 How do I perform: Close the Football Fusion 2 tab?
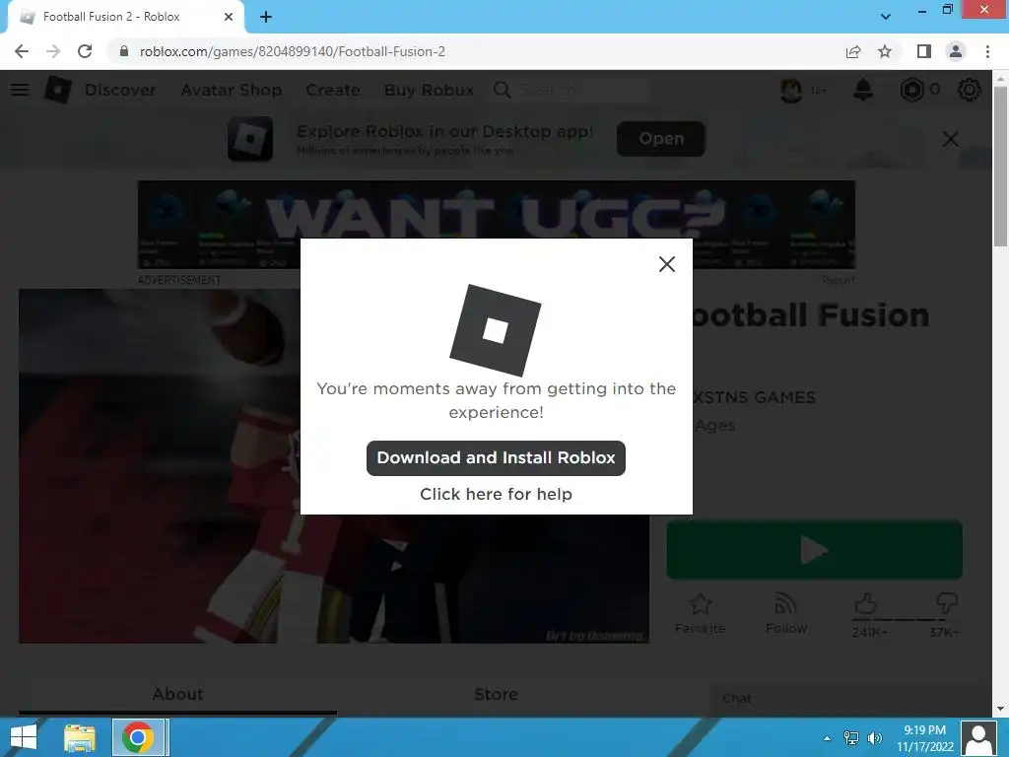[229, 17]
